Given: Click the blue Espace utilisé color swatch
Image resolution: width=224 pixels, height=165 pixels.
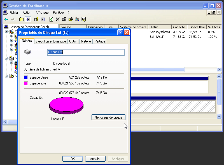Looking at the screenshot, I should click(x=26, y=77).
